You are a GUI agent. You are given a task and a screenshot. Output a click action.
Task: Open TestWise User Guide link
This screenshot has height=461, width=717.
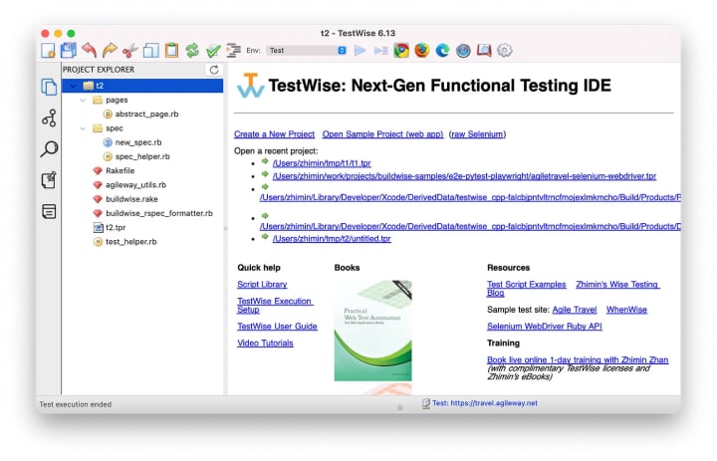point(277,327)
